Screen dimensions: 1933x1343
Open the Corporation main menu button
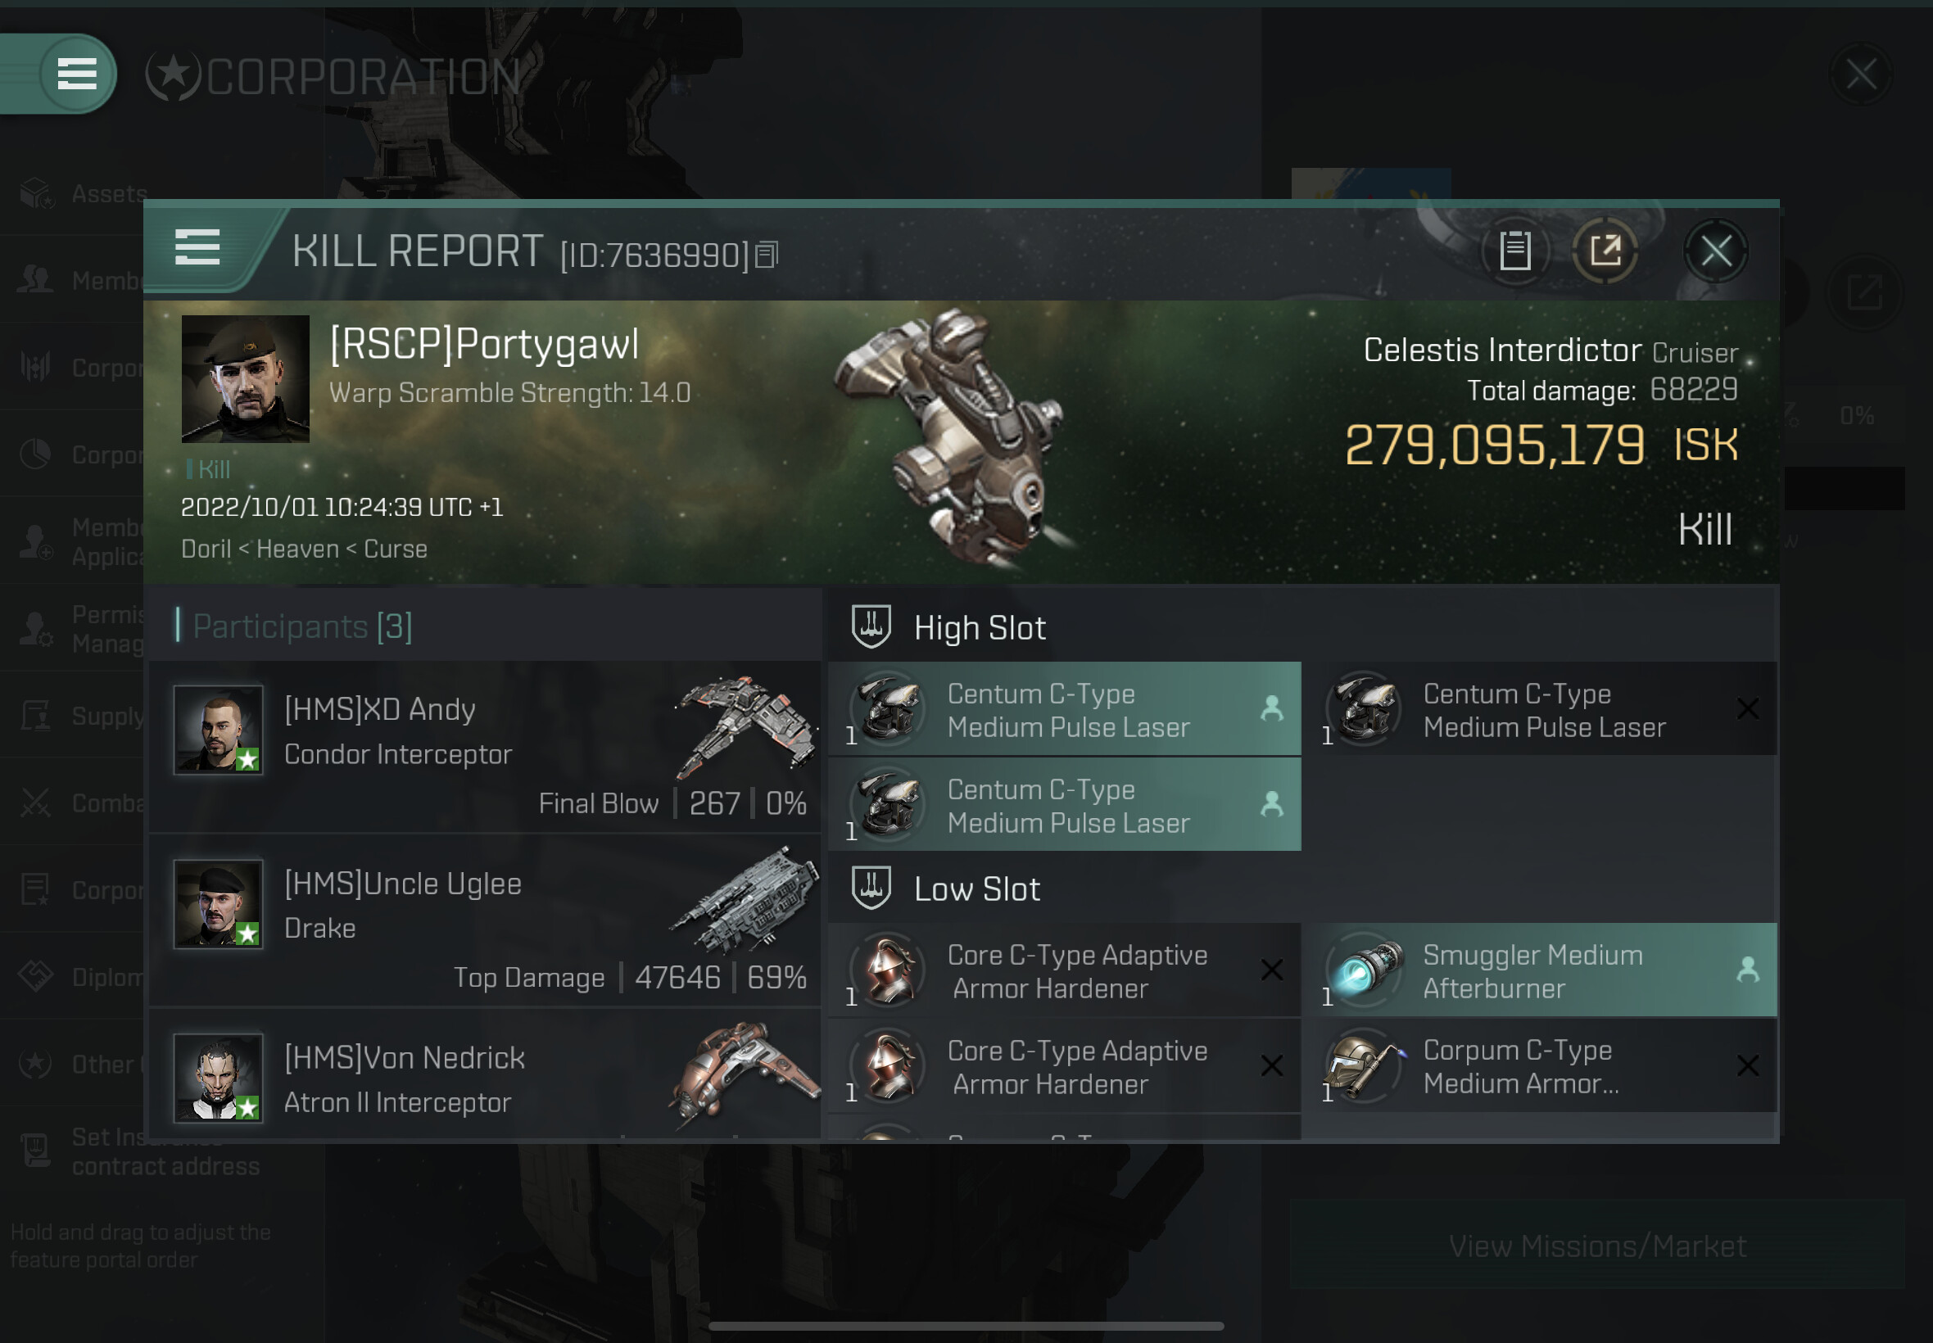[76, 74]
